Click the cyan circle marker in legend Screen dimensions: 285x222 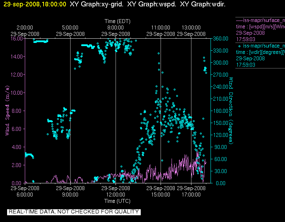click(239, 46)
